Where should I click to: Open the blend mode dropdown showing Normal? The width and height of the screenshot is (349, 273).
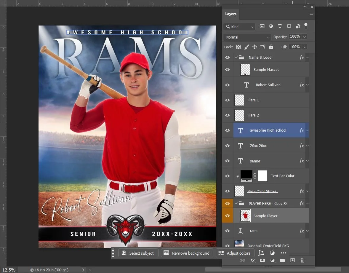pos(247,37)
